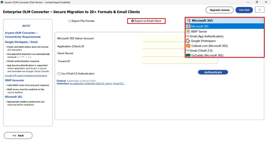Click the Tenant ID input field
Viewport: 271px width, 143px height.
pyautogui.click(x=180, y=61)
